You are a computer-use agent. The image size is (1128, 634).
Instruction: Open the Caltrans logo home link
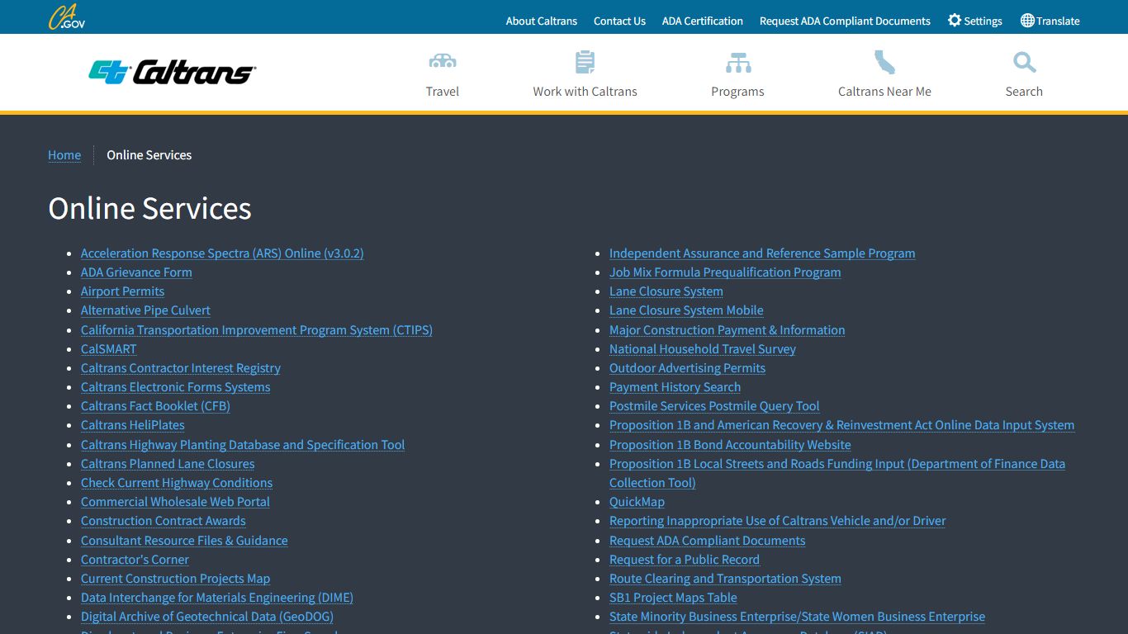pyautogui.click(x=173, y=72)
